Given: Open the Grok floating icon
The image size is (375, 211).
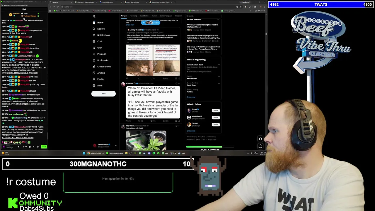Looking at the screenshot, I should point(260,139).
